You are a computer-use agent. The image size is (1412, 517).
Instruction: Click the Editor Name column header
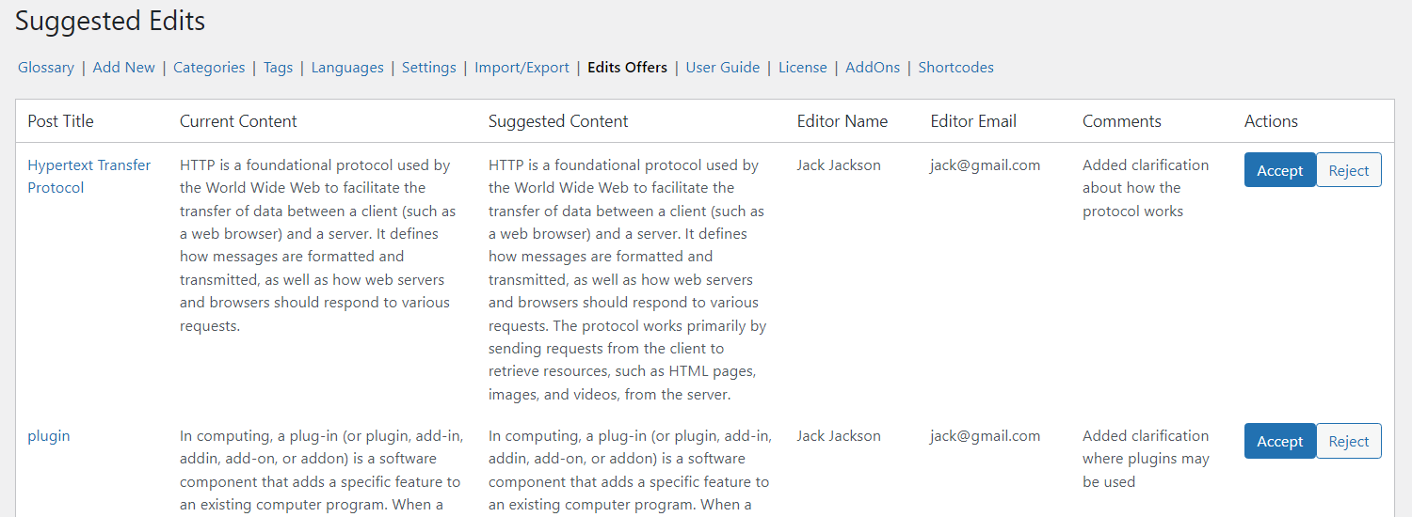tap(842, 121)
